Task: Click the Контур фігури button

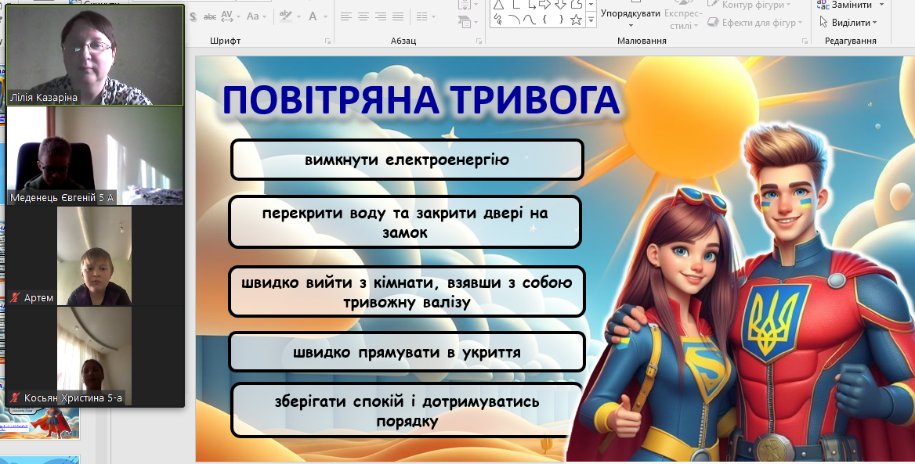Action: [x=748, y=5]
